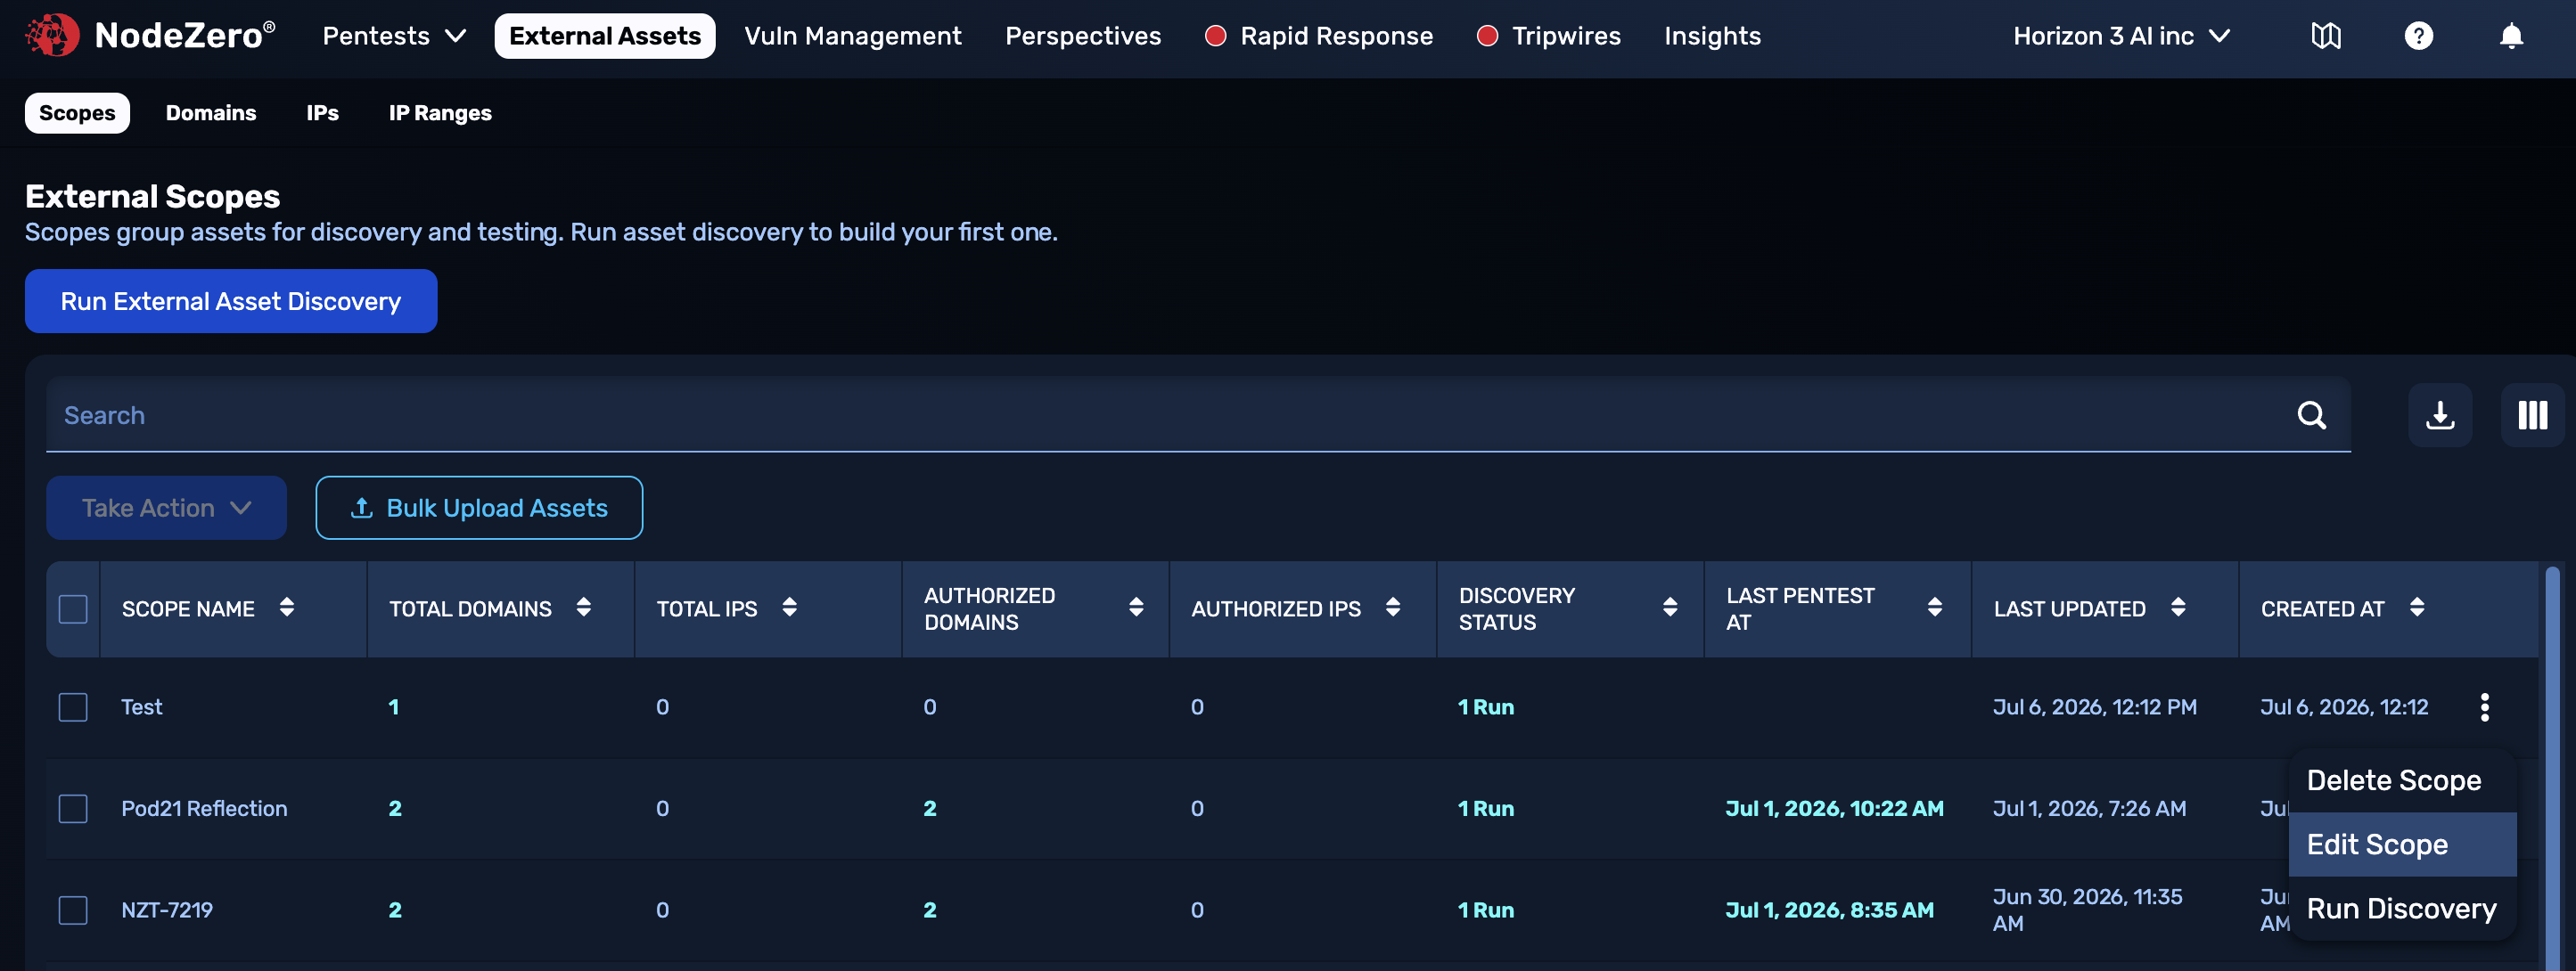Open the column chooser icon
This screenshot has width=2576, height=971.
[2532, 414]
